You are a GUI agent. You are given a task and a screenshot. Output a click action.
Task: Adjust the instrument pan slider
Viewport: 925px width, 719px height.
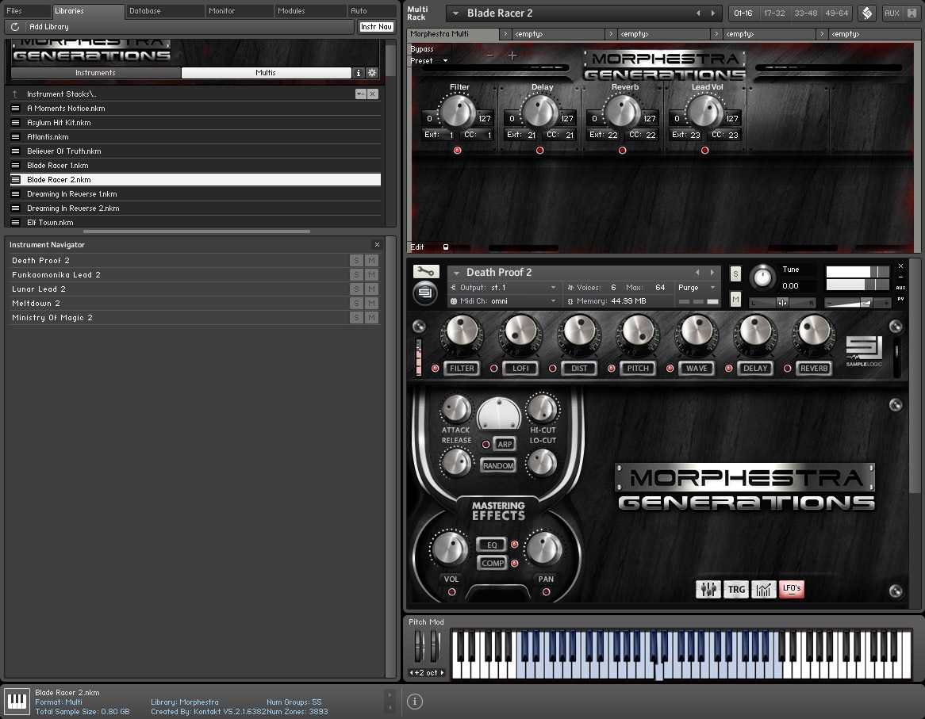point(782,303)
